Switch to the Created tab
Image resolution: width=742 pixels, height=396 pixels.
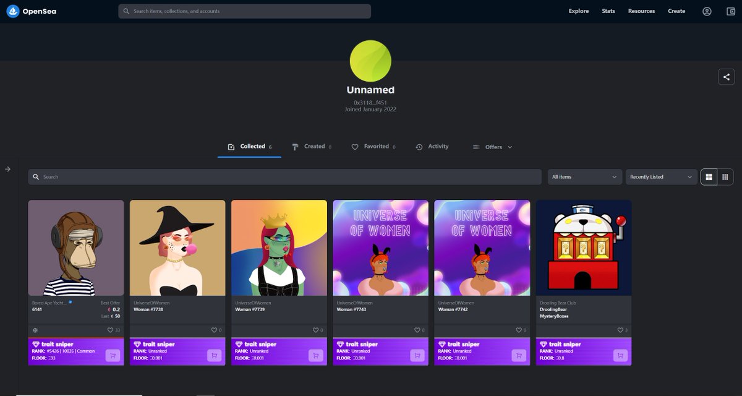pyautogui.click(x=312, y=147)
